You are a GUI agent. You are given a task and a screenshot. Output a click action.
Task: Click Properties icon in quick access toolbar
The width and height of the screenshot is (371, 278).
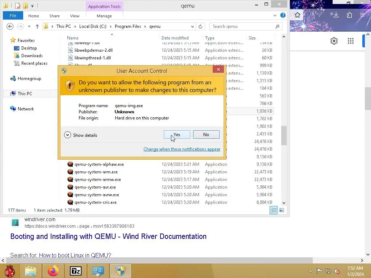click(x=17, y=5)
